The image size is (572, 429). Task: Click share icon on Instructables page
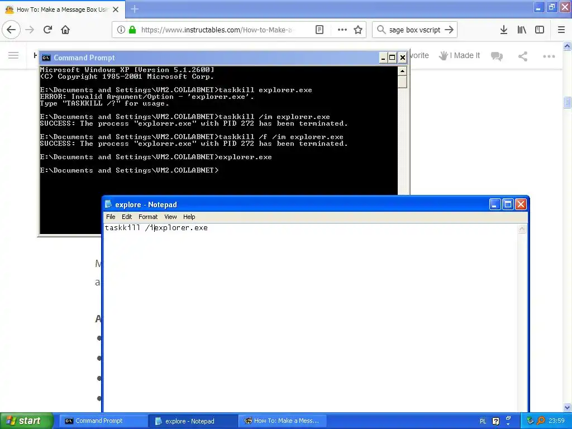pos(523,56)
